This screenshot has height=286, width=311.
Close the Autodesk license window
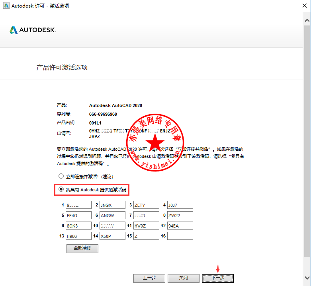[x=305, y=6]
